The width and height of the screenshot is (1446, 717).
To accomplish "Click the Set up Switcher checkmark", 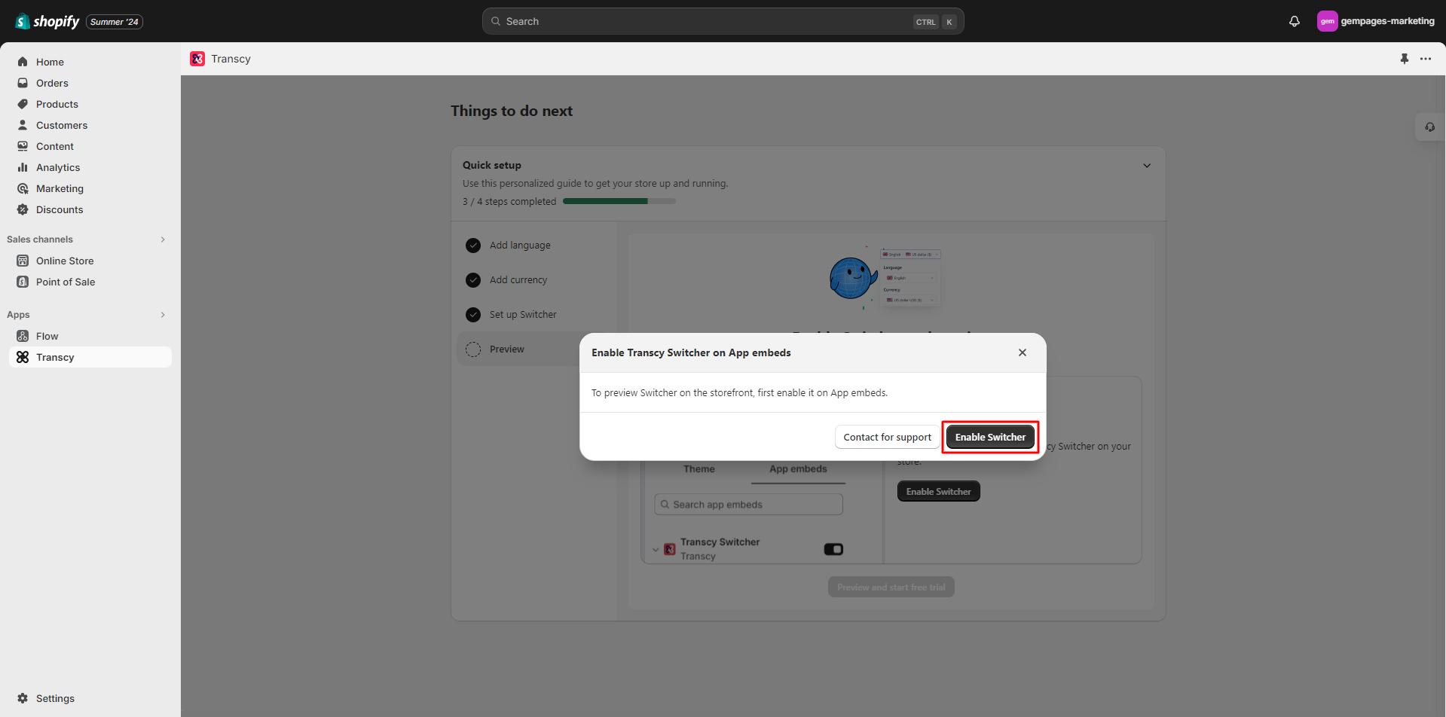I will [472, 315].
